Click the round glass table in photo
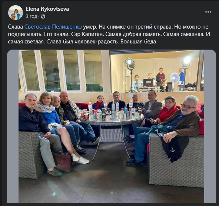The height and width of the screenshot is (206, 219). tap(112, 119)
